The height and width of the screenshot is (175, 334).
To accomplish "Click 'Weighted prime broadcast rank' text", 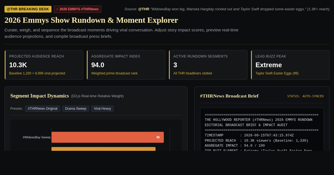I will point(114,73).
